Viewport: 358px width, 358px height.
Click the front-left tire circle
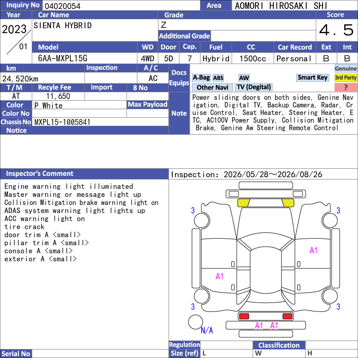[202, 220]
